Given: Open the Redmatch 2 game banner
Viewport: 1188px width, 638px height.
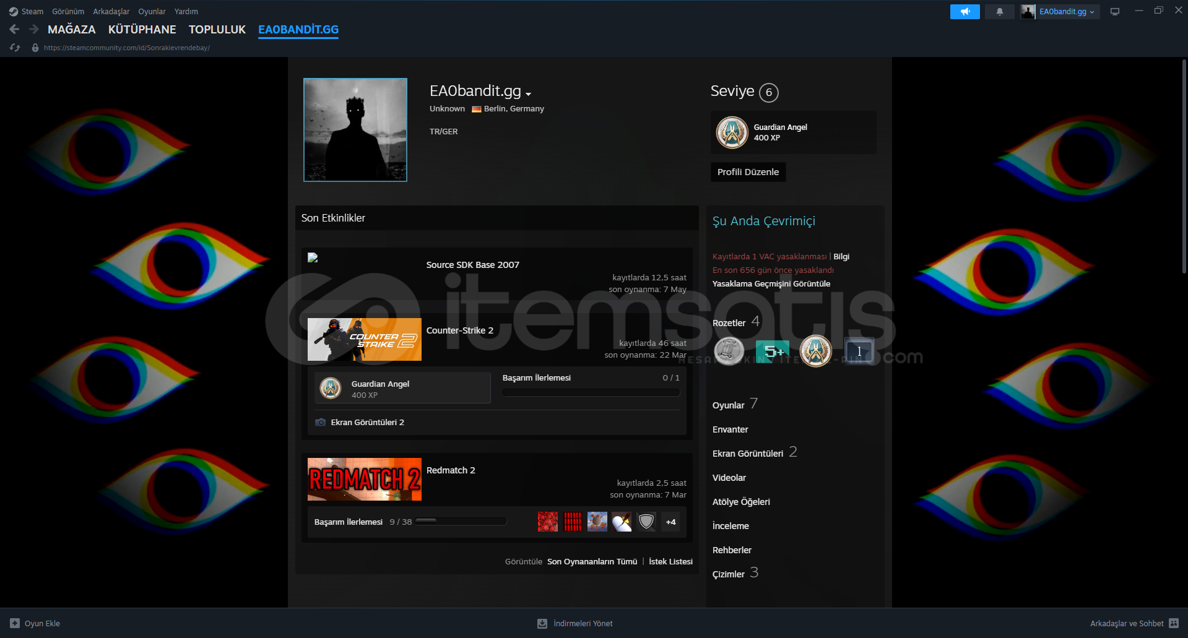Looking at the screenshot, I should click(365, 480).
